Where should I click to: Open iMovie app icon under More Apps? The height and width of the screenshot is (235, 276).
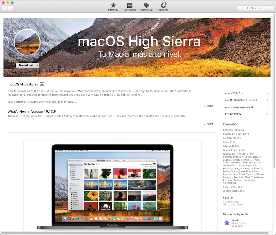click(227, 223)
